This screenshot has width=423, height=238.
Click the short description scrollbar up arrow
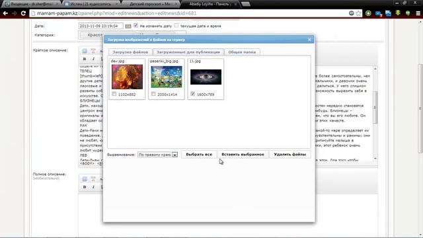[x=375, y=69]
